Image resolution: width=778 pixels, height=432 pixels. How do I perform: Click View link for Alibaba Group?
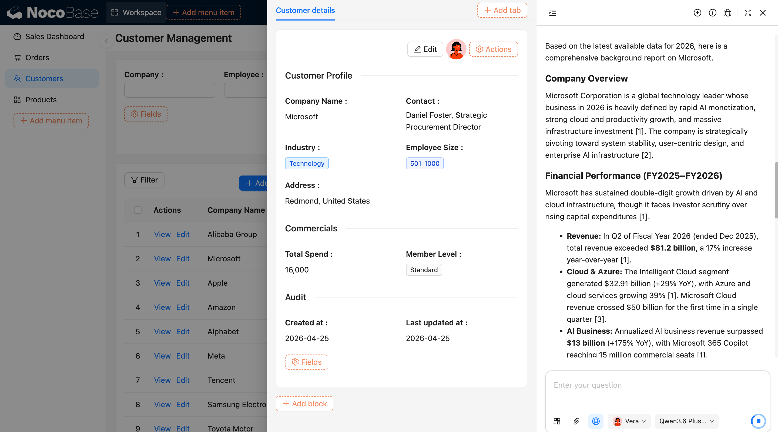coord(162,234)
